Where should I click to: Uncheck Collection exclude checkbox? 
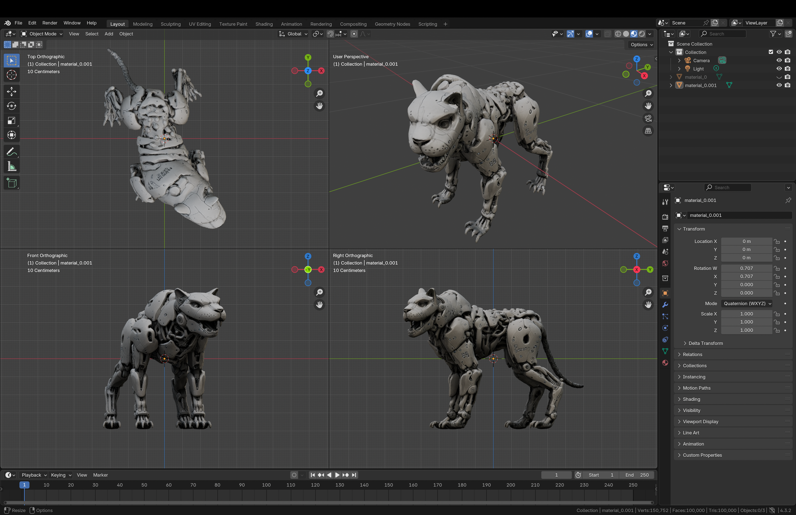(x=771, y=52)
